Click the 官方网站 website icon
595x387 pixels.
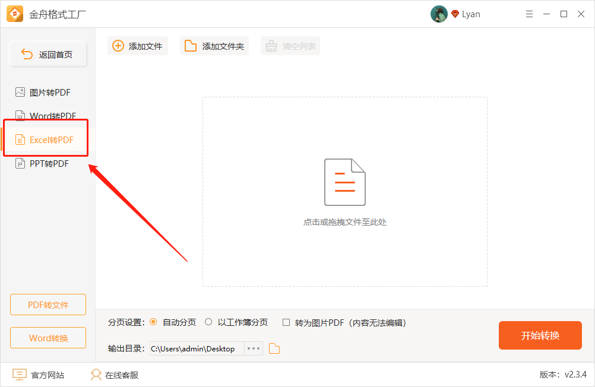(20, 375)
